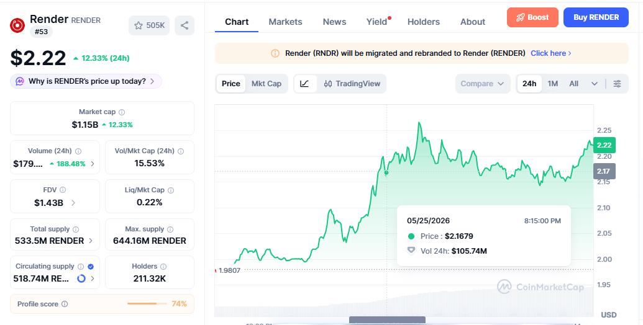643x325 pixels.
Task: Open the Markets tab
Action: point(285,22)
